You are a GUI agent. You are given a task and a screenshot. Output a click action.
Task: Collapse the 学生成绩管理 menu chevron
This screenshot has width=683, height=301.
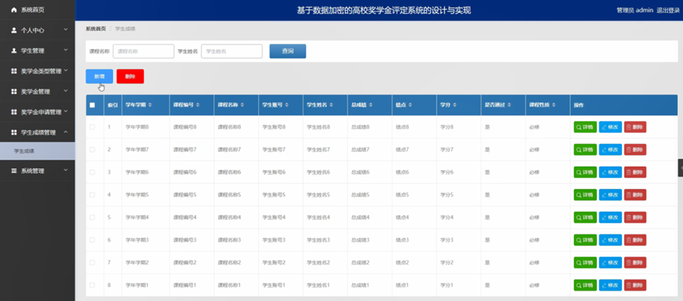point(66,132)
